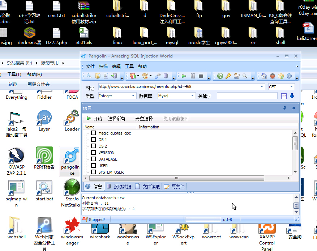Open the pangolin.exe shortcut in Explorer window
Image resolution: width=317 pixels, height=251 pixels.
tap(70, 162)
